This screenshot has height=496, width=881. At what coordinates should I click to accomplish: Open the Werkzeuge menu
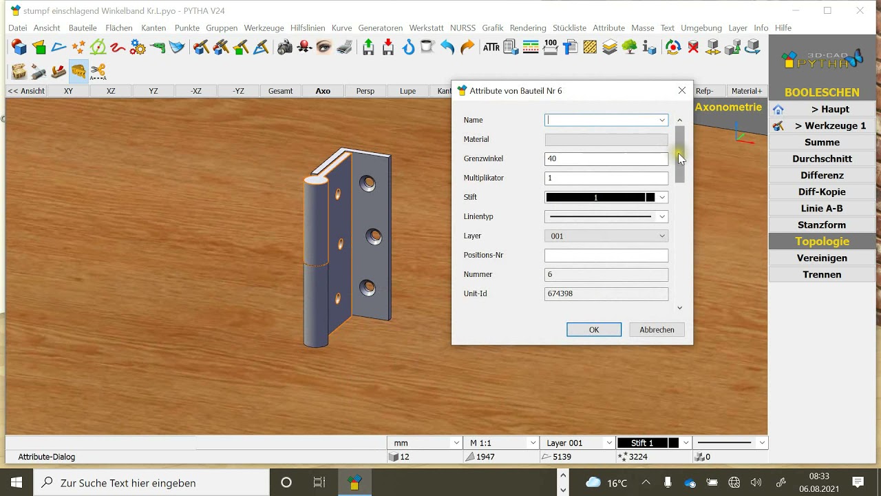264,28
